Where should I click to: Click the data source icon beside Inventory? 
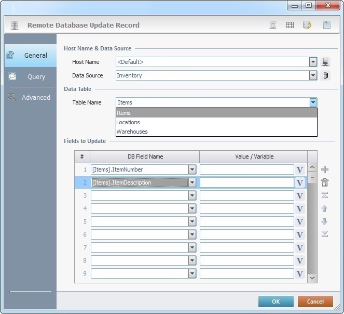[325, 75]
